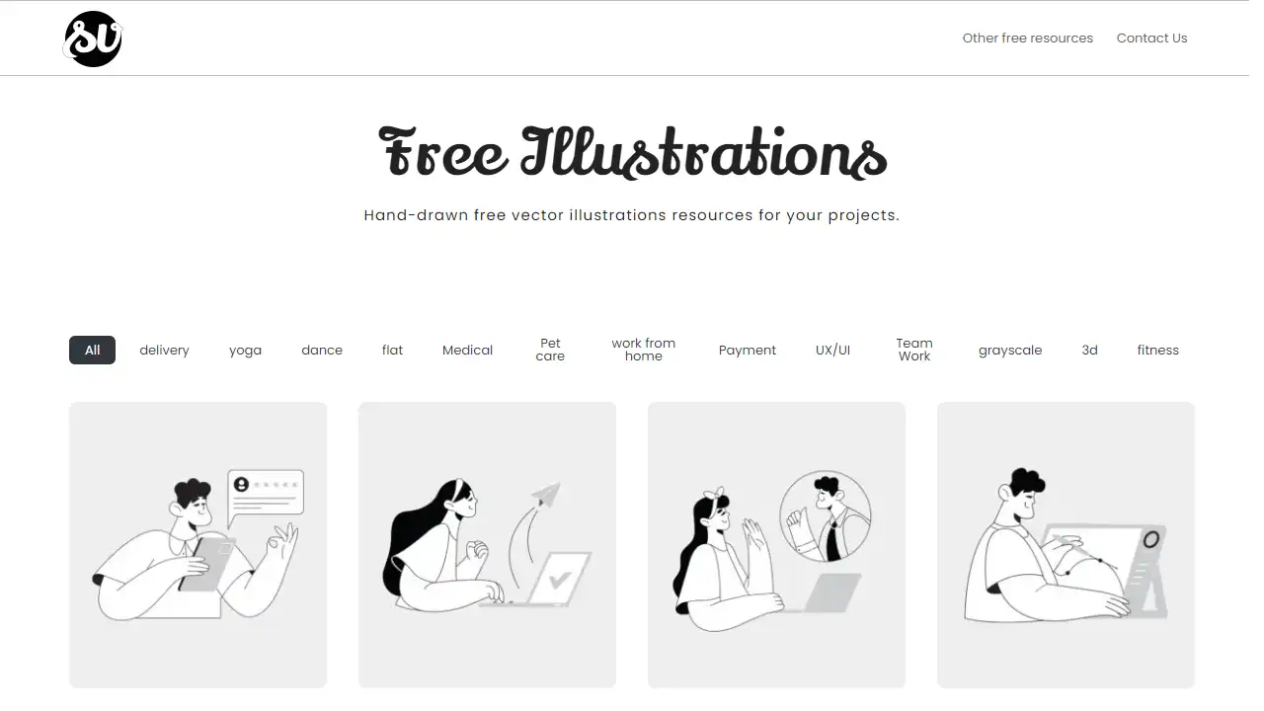Open the man reviewing tablet illustration
1264x711 pixels.
pos(197,545)
